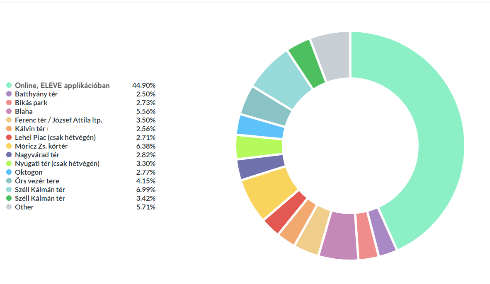Select the mauve Blaha slice of the chart

(339, 235)
